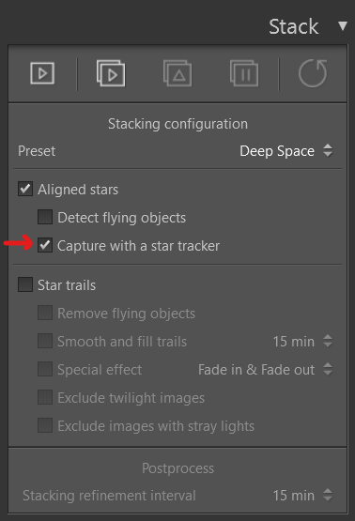This screenshot has width=355, height=521.
Task: Enable the Star trails checkbox
Action: (x=25, y=284)
